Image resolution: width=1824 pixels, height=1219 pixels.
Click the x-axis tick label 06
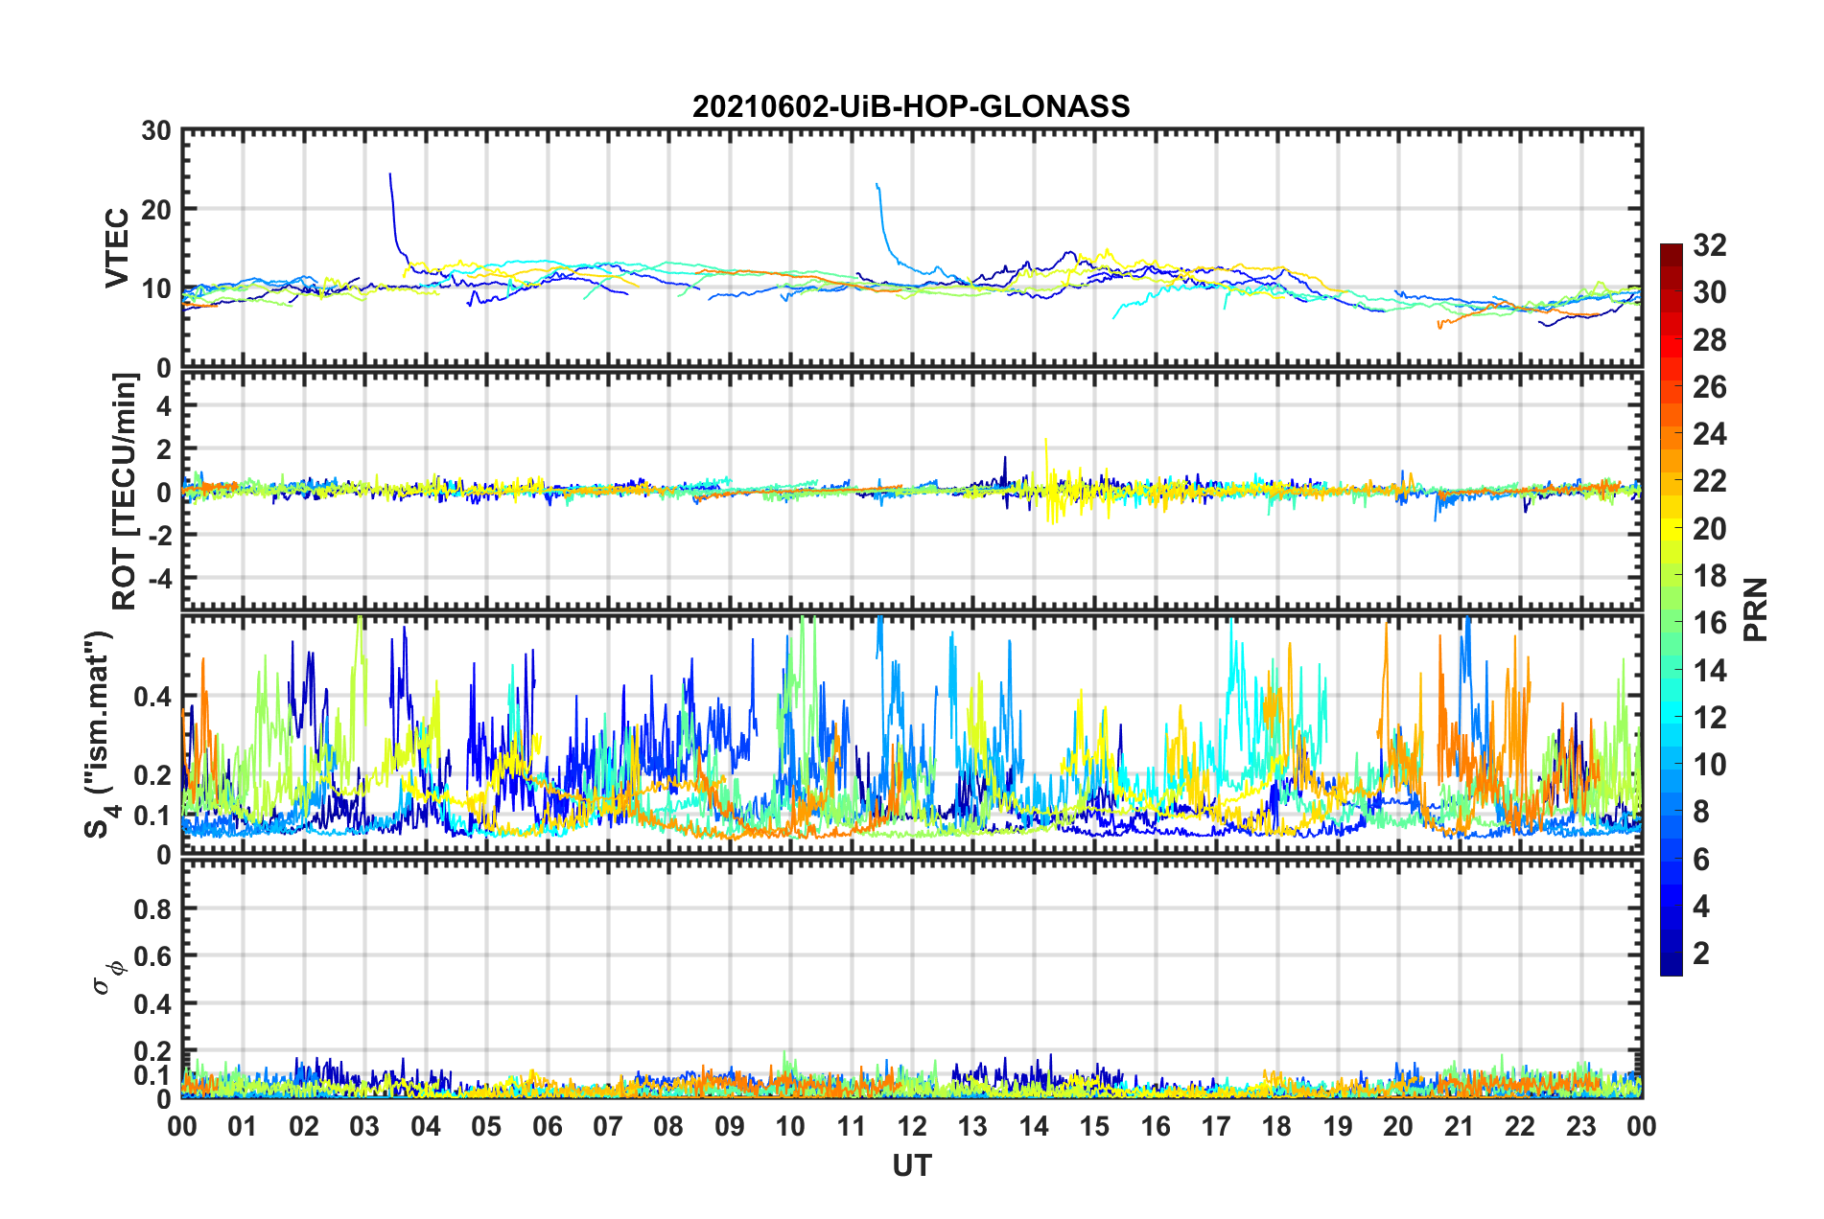point(548,1126)
